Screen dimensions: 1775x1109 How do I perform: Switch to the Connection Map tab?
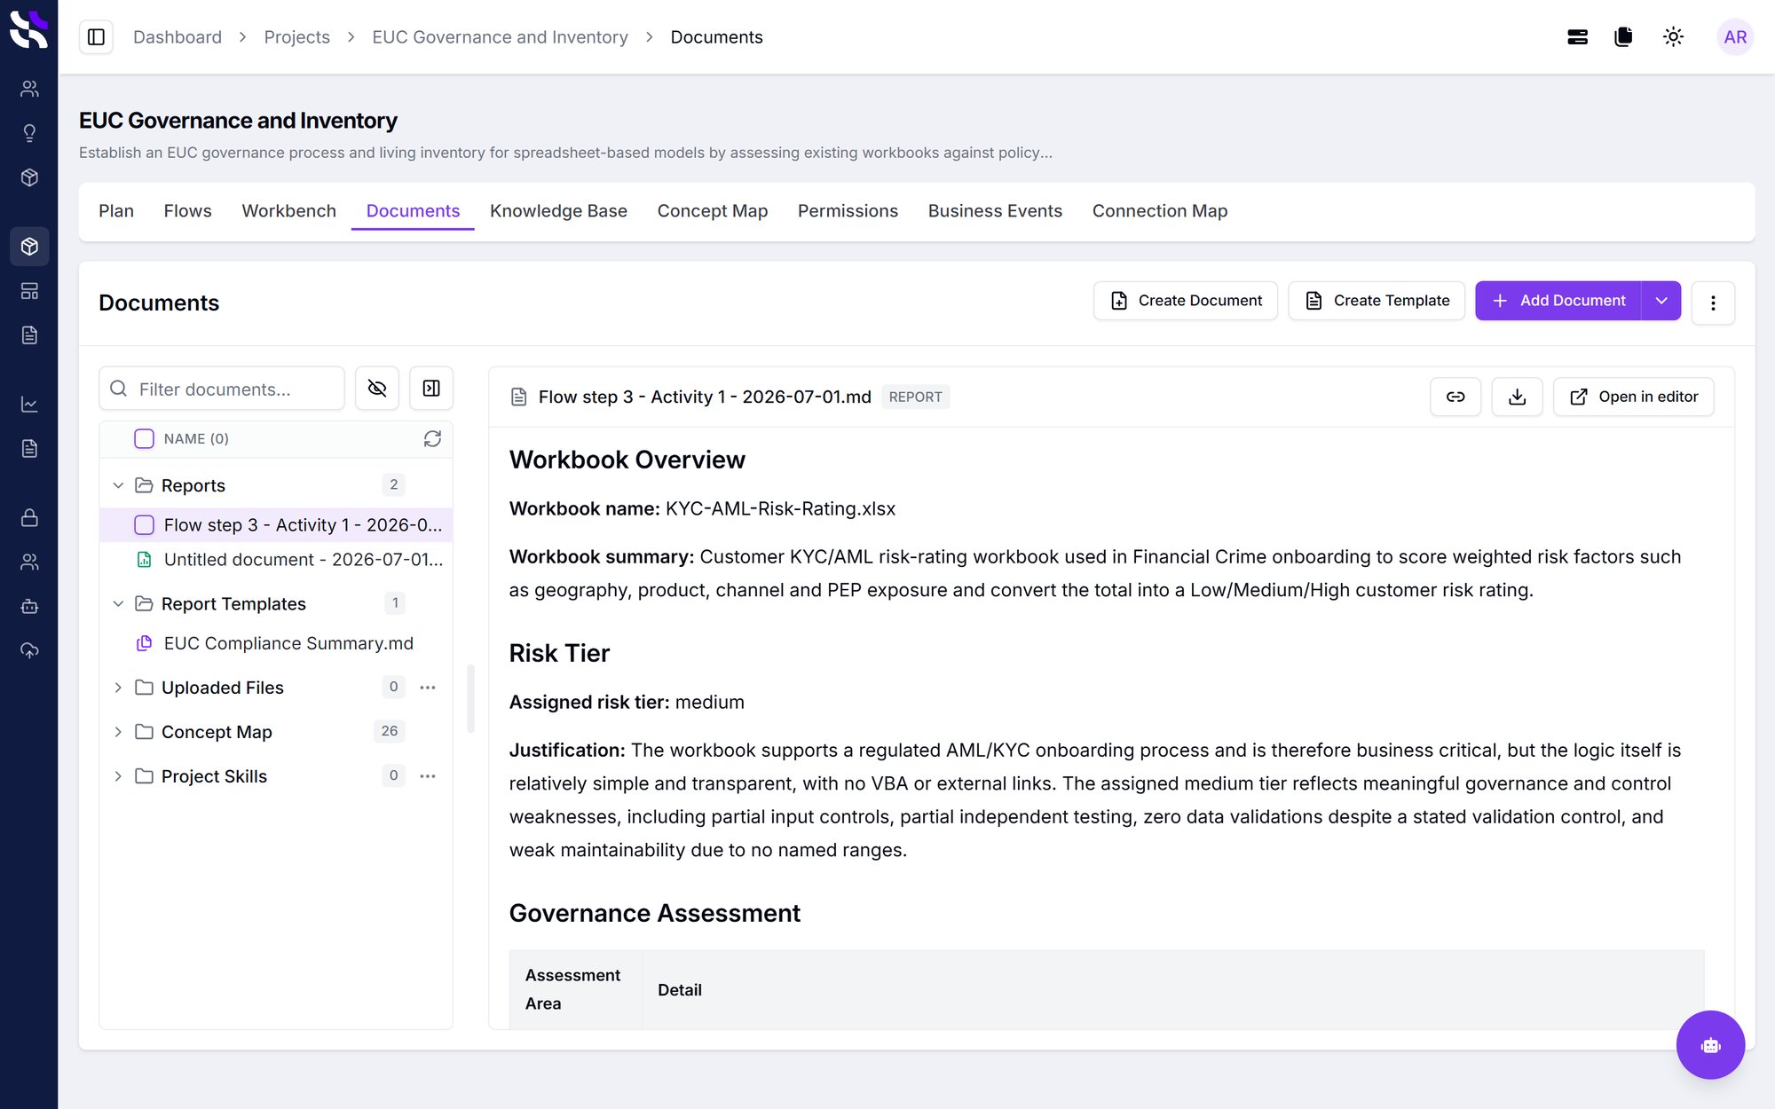[x=1160, y=211]
